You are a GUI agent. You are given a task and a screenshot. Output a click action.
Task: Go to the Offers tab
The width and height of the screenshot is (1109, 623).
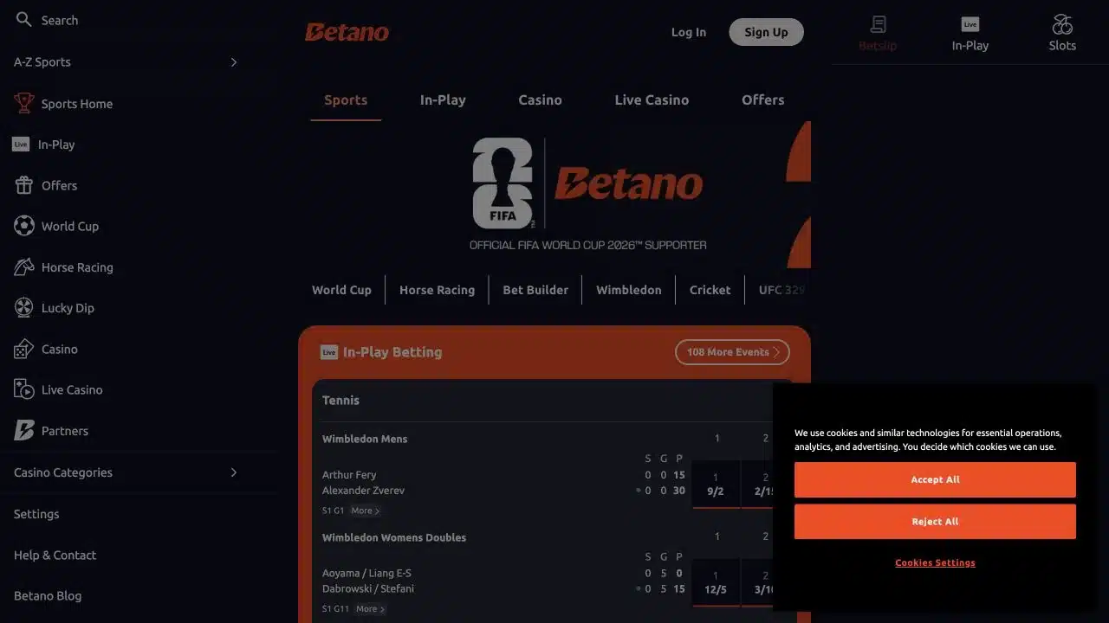762,100
